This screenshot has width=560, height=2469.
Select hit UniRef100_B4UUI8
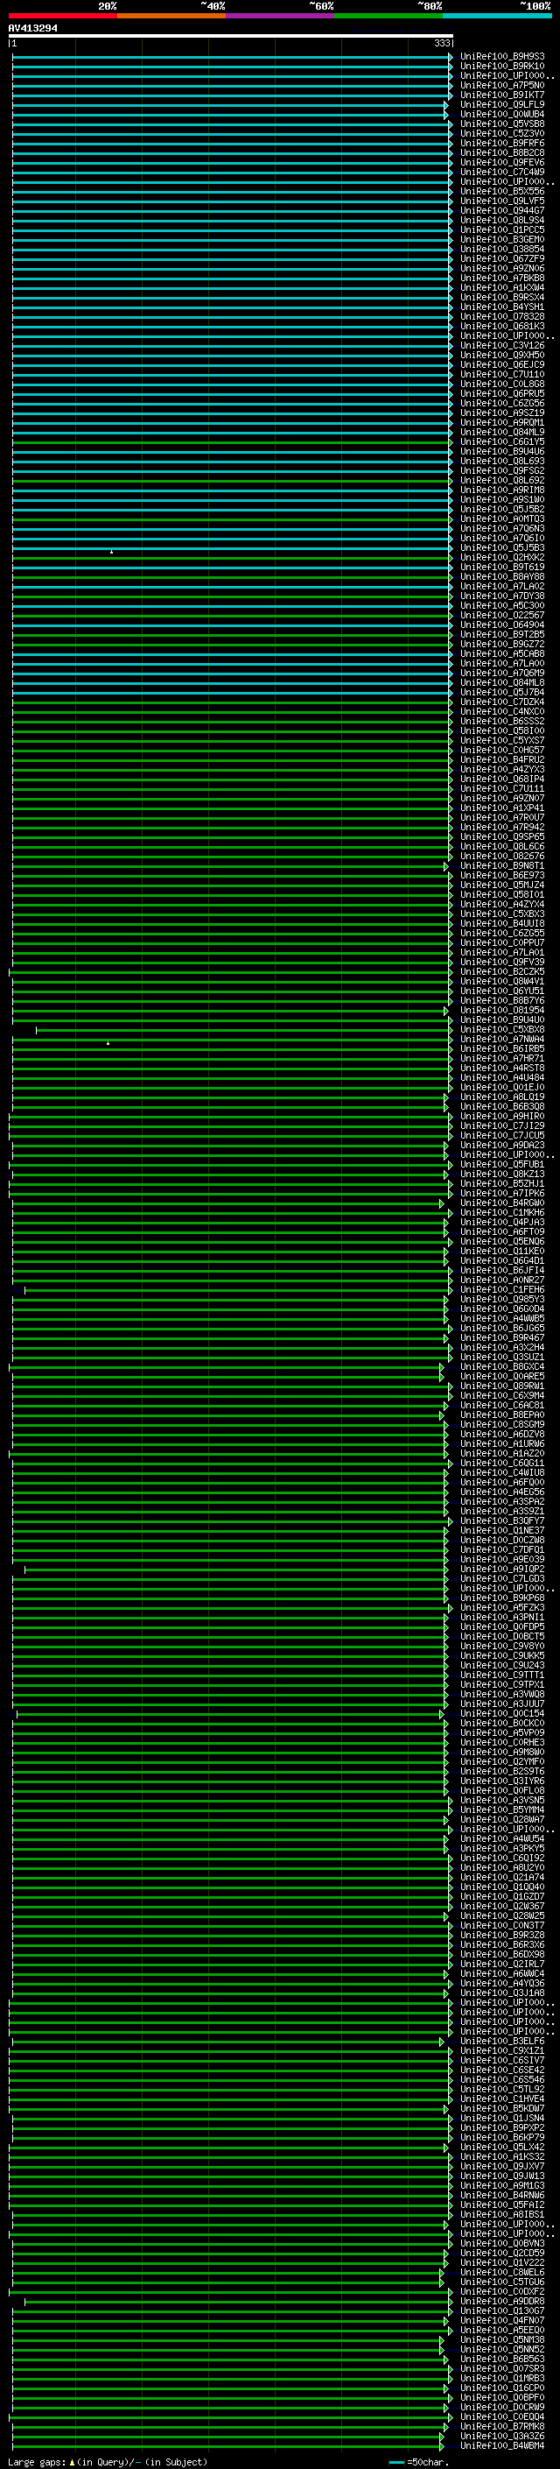(x=502, y=924)
